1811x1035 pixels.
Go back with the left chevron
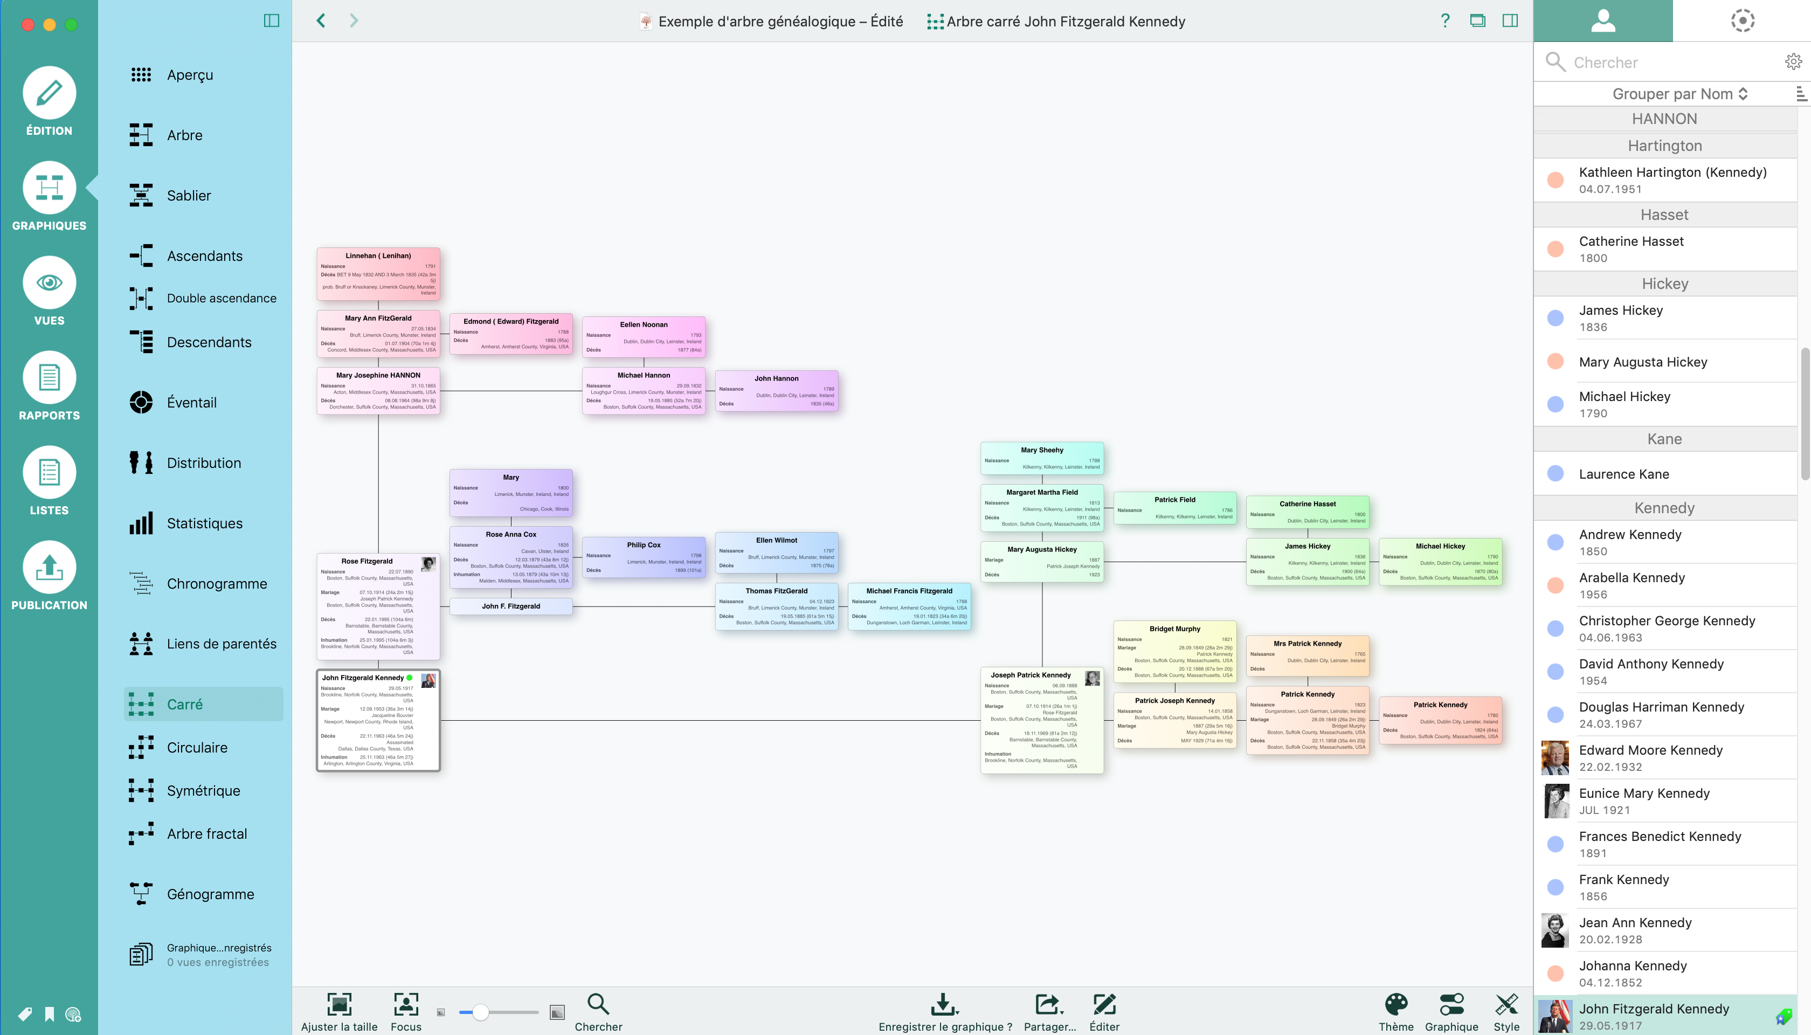coord(321,20)
